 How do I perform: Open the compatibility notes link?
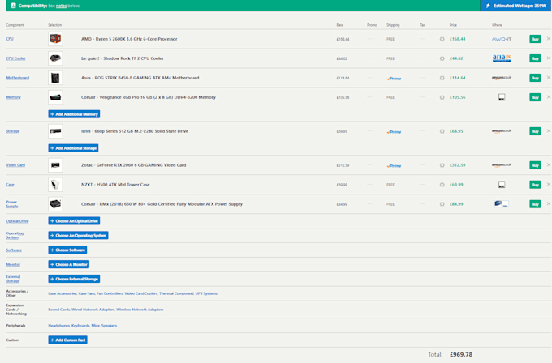pyautogui.click(x=61, y=6)
